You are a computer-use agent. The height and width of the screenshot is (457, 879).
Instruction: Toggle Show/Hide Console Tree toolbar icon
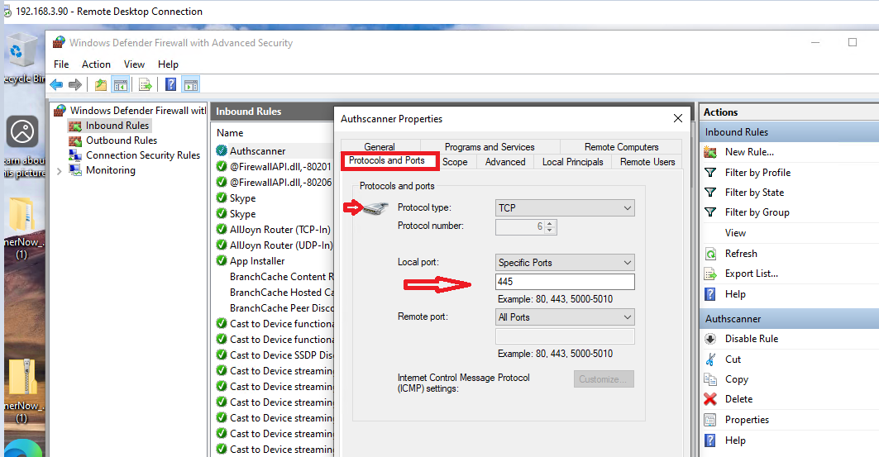(x=121, y=84)
